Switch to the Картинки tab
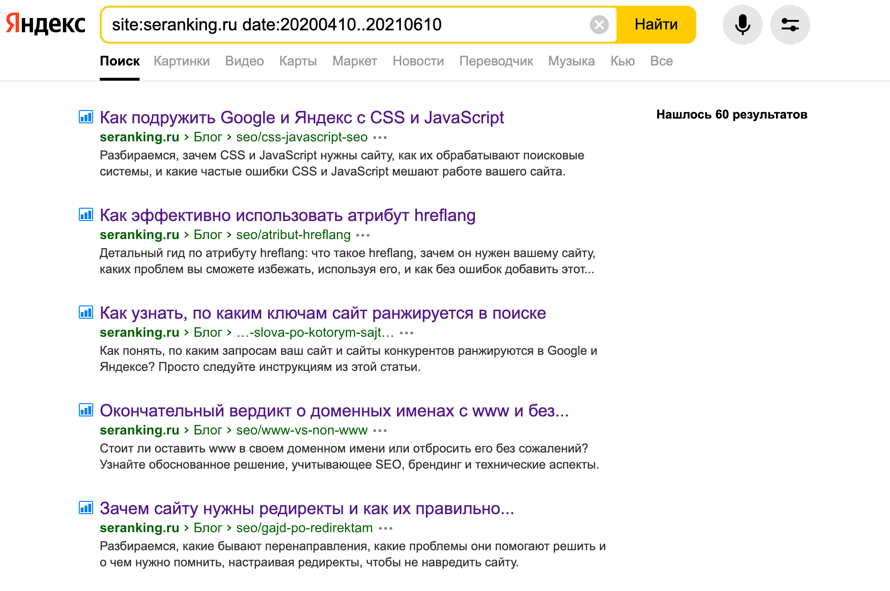The width and height of the screenshot is (890, 591). 182,61
